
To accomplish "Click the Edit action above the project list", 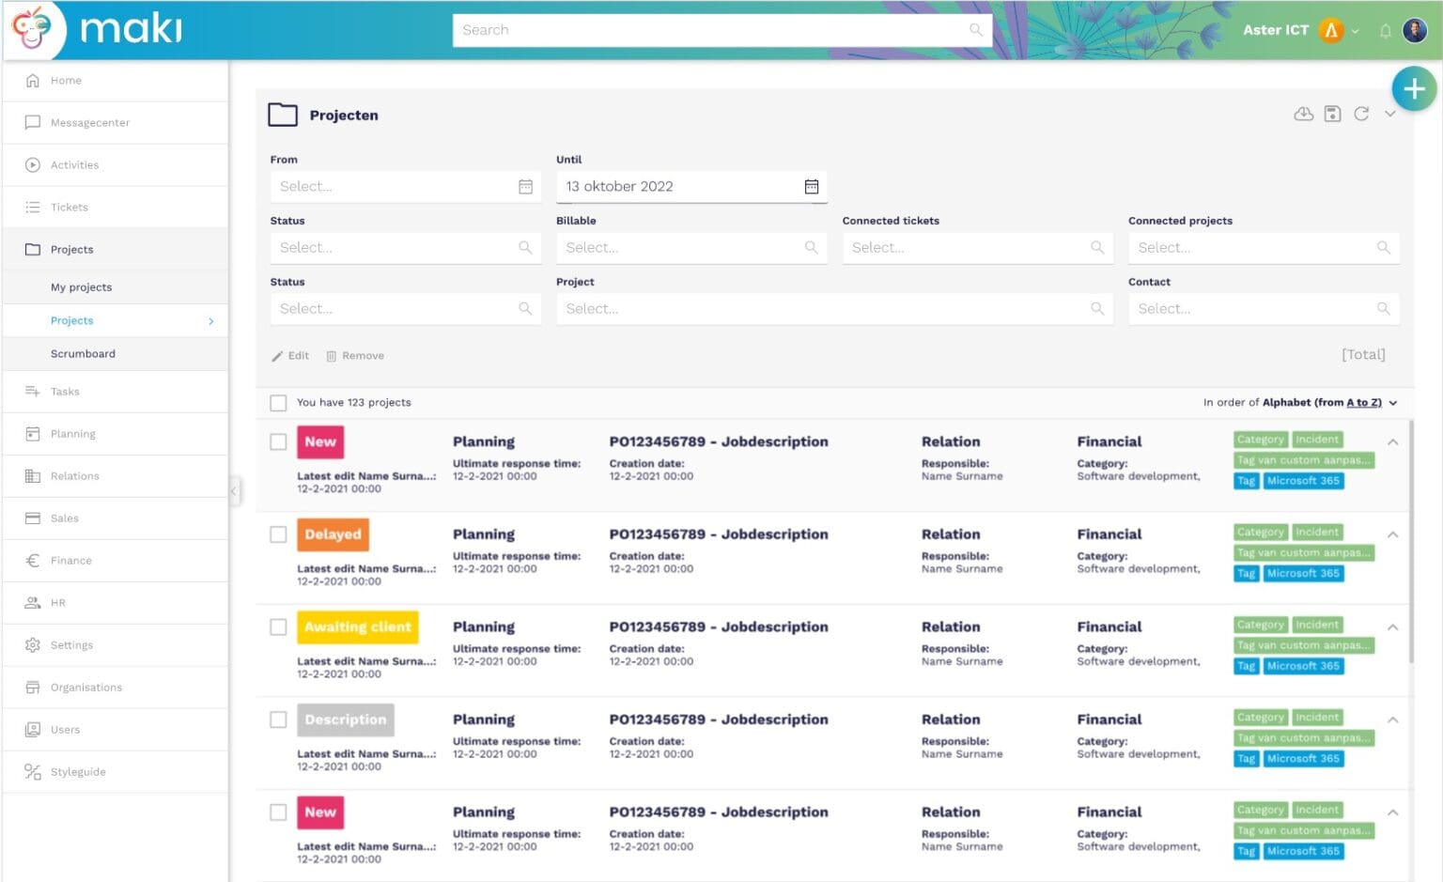I will point(291,355).
